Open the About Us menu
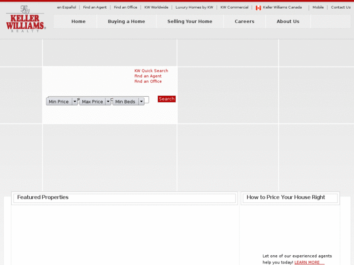 coord(288,21)
